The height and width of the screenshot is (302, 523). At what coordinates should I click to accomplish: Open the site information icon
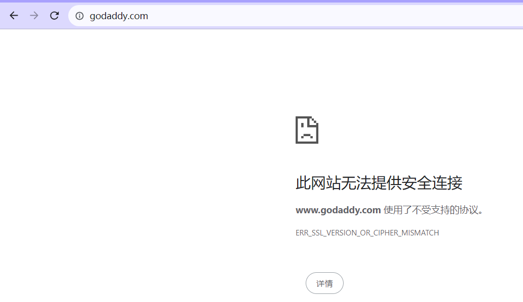coord(79,16)
